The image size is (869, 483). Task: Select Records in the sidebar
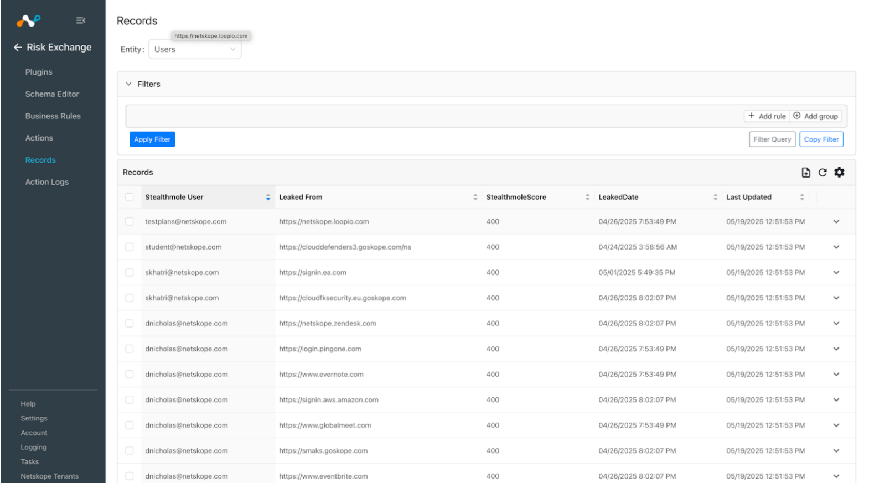[40, 160]
